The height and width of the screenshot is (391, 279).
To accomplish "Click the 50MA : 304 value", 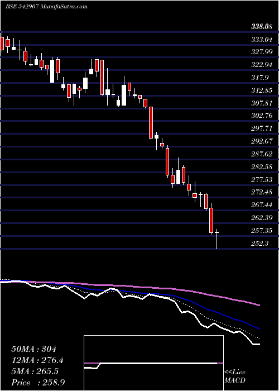I will (x=34, y=349).
